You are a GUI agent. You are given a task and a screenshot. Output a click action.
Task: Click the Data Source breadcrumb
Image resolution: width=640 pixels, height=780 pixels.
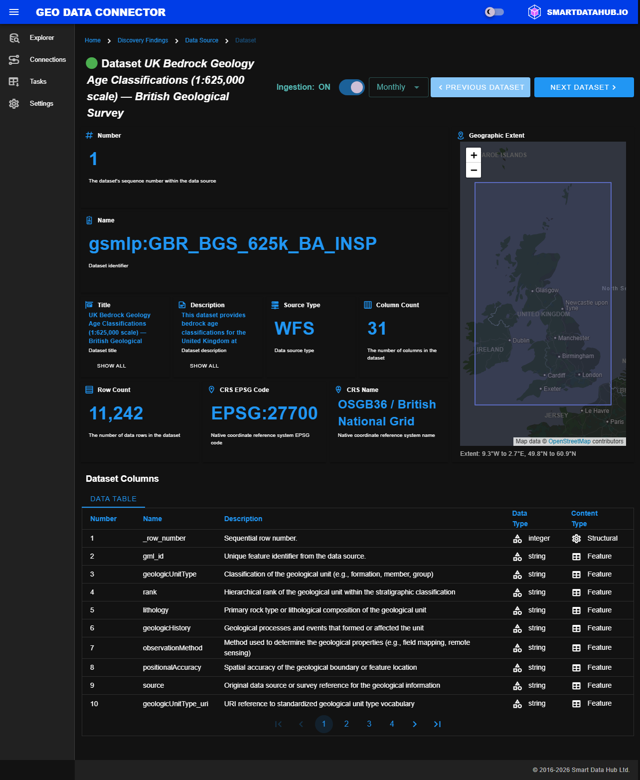[201, 40]
